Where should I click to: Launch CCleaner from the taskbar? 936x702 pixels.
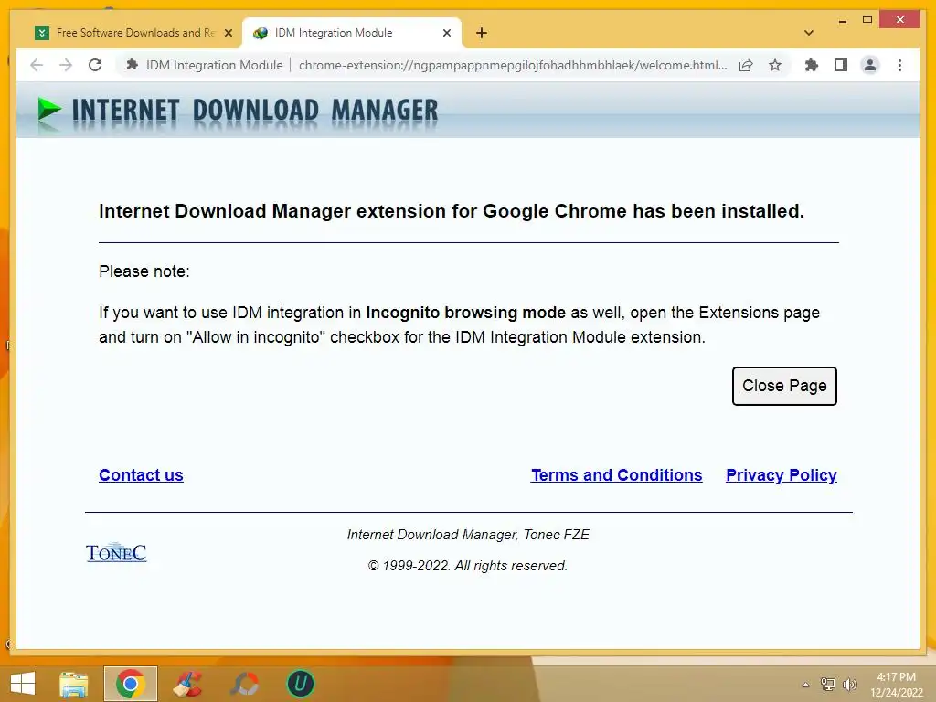point(187,684)
